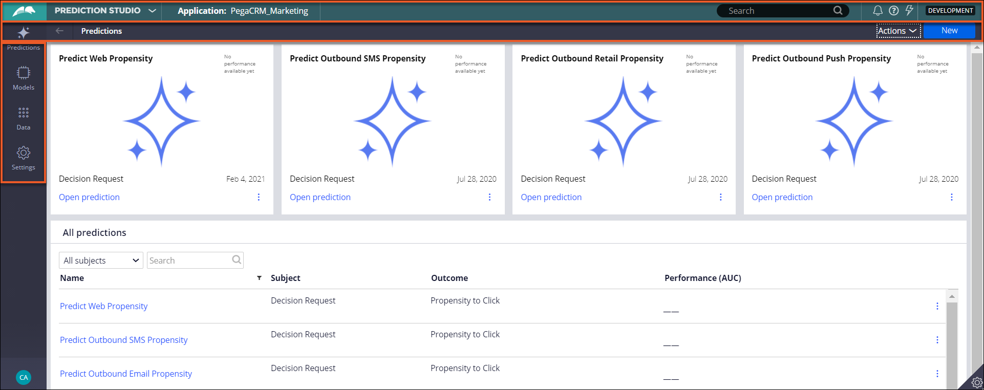This screenshot has width=984, height=390.
Task: Open more options on Outbound SMS Propensity card
Action: [489, 197]
